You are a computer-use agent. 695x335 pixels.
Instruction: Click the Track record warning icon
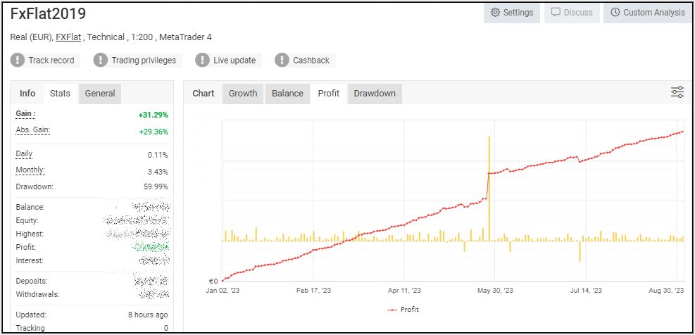18,61
